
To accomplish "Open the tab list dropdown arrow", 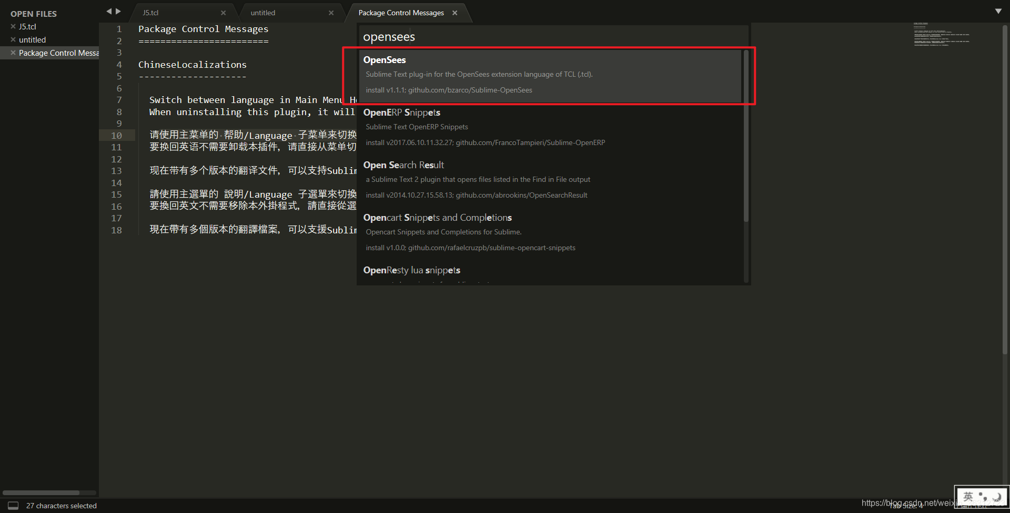I will click(x=998, y=11).
